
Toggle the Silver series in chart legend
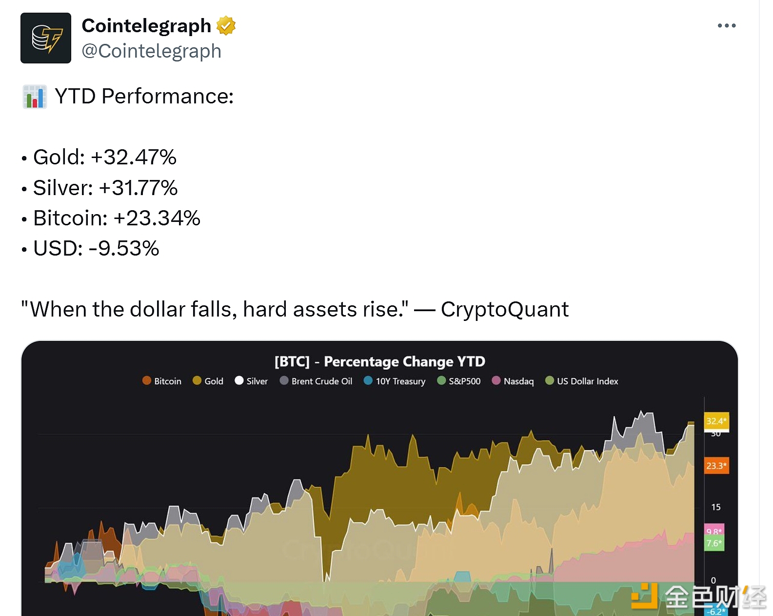tap(251, 381)
